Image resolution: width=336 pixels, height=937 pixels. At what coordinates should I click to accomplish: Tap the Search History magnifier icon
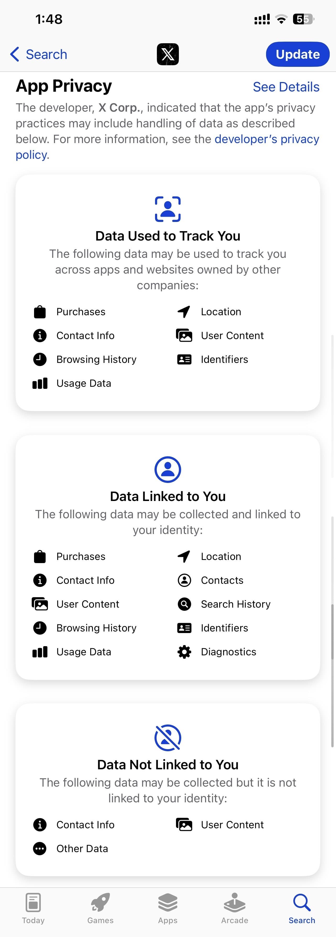[x=184, y=604]
